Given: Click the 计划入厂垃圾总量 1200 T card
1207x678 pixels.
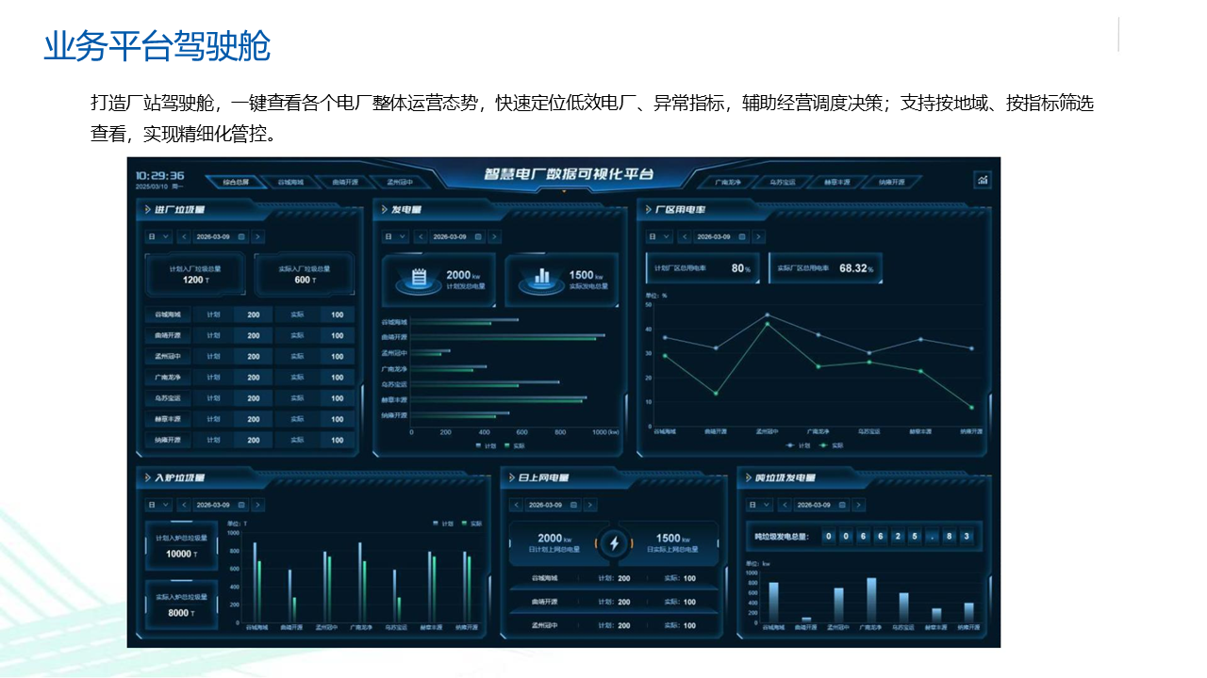Looking at the screenshot, I should pos(196,273).
